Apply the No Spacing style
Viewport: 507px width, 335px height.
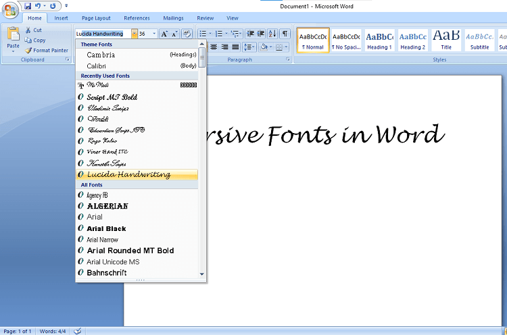click(x=346, y=41)
